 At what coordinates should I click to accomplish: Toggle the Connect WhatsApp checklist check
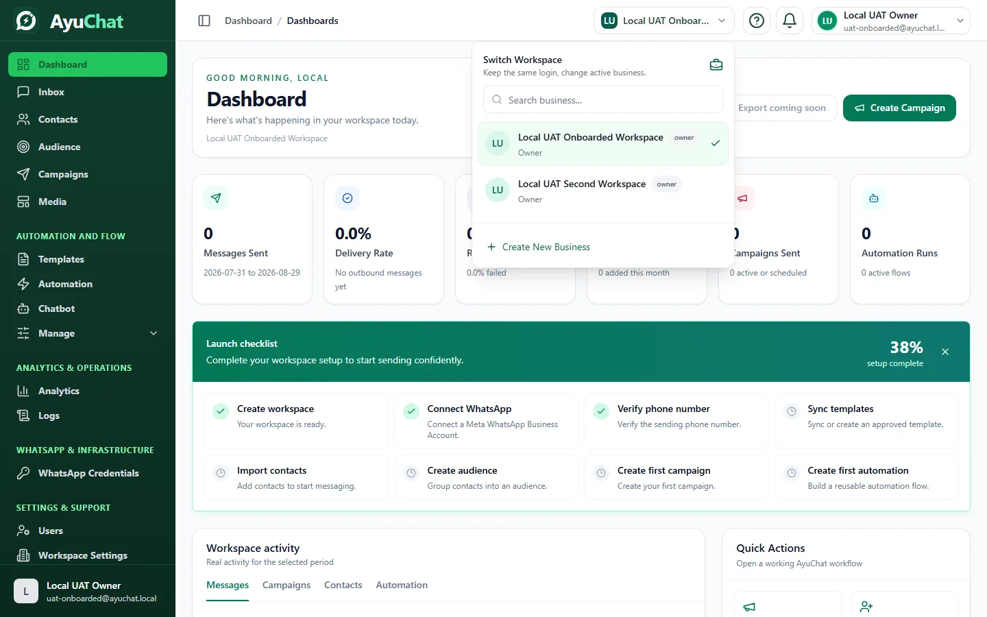click(x=411, y=411)
